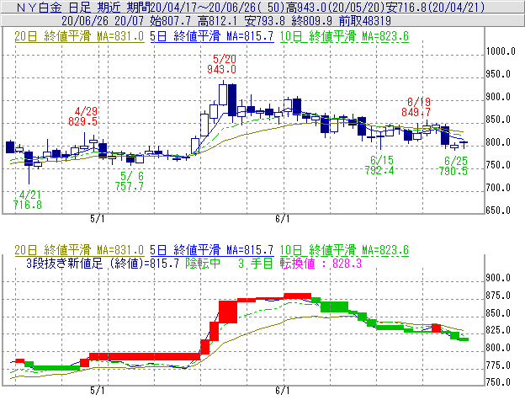This screenshot has width=525, height=400.
Task: Click the 6/25 790.5 low label
Action: 453,166
